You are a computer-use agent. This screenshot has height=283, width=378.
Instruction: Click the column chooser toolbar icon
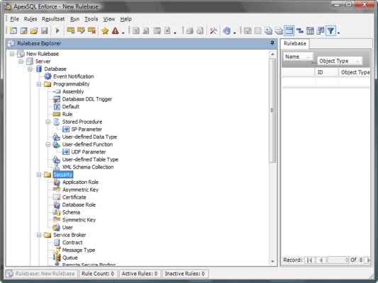[310, 31]
